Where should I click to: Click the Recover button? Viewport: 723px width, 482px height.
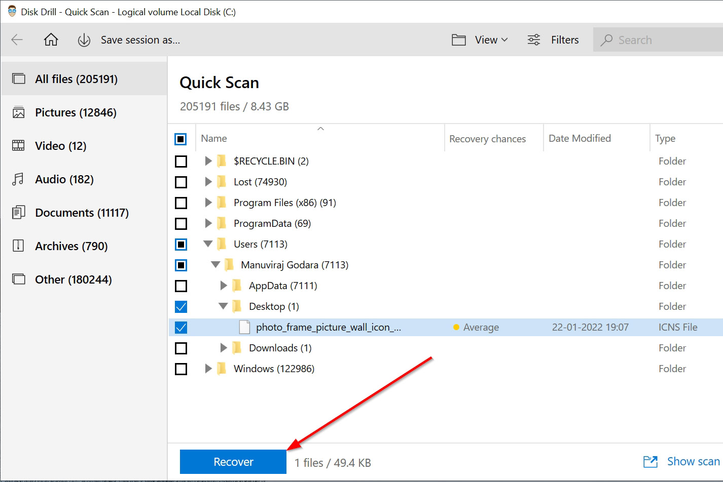(233, 462)
